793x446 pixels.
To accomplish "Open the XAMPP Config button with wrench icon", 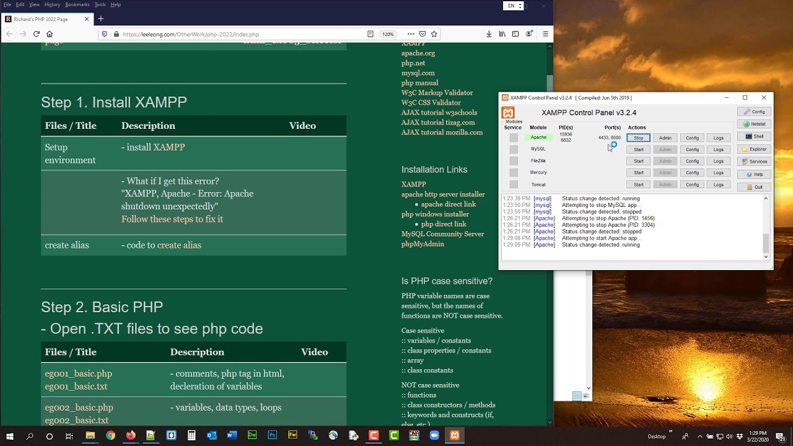I will 754,111.
